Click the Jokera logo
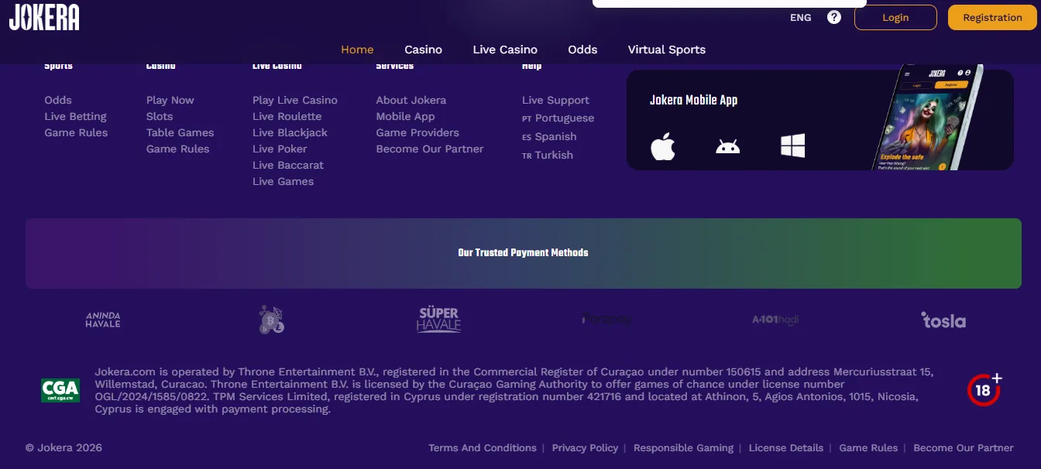 (44, 17)
